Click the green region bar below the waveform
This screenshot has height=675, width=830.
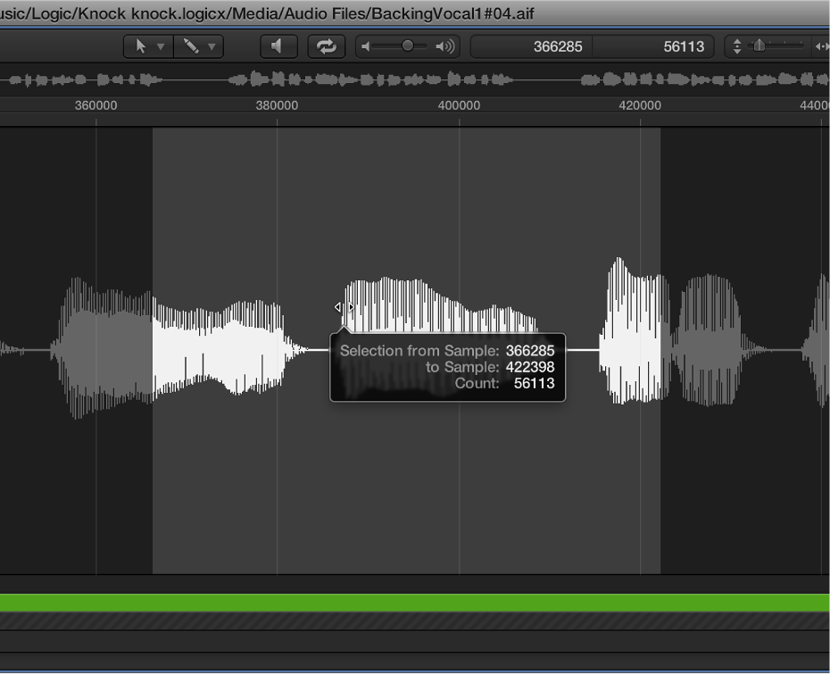point(415,603)
